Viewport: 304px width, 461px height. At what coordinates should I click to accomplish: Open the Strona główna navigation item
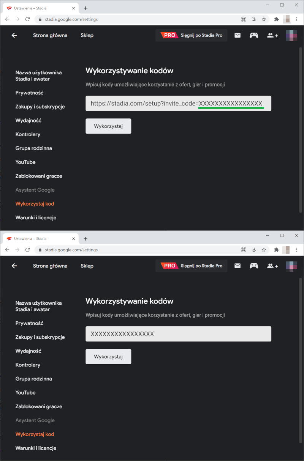[50, 35]
